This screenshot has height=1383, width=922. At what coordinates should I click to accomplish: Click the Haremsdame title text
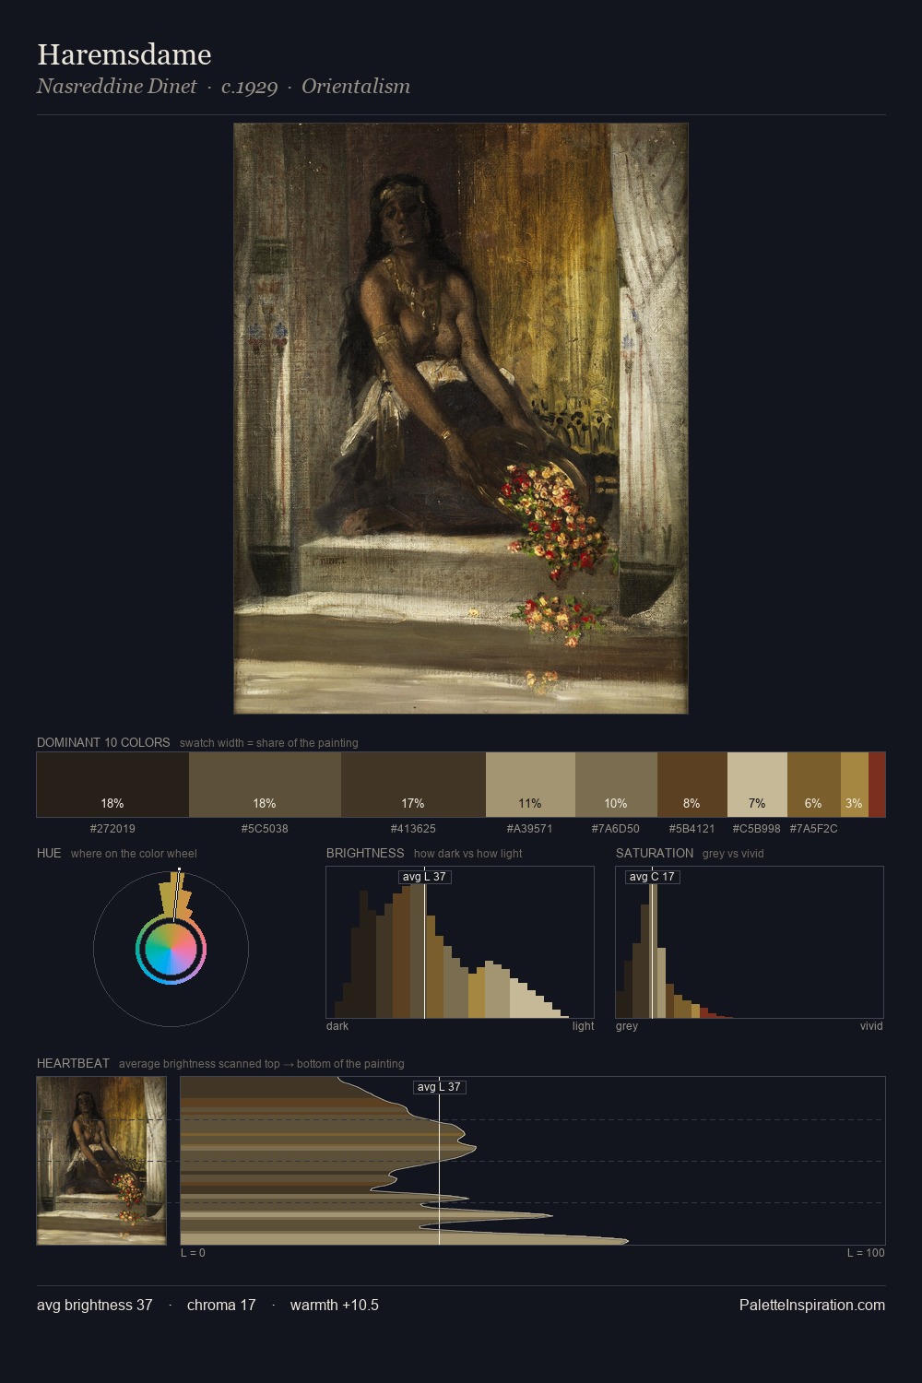tap(124, 55)
